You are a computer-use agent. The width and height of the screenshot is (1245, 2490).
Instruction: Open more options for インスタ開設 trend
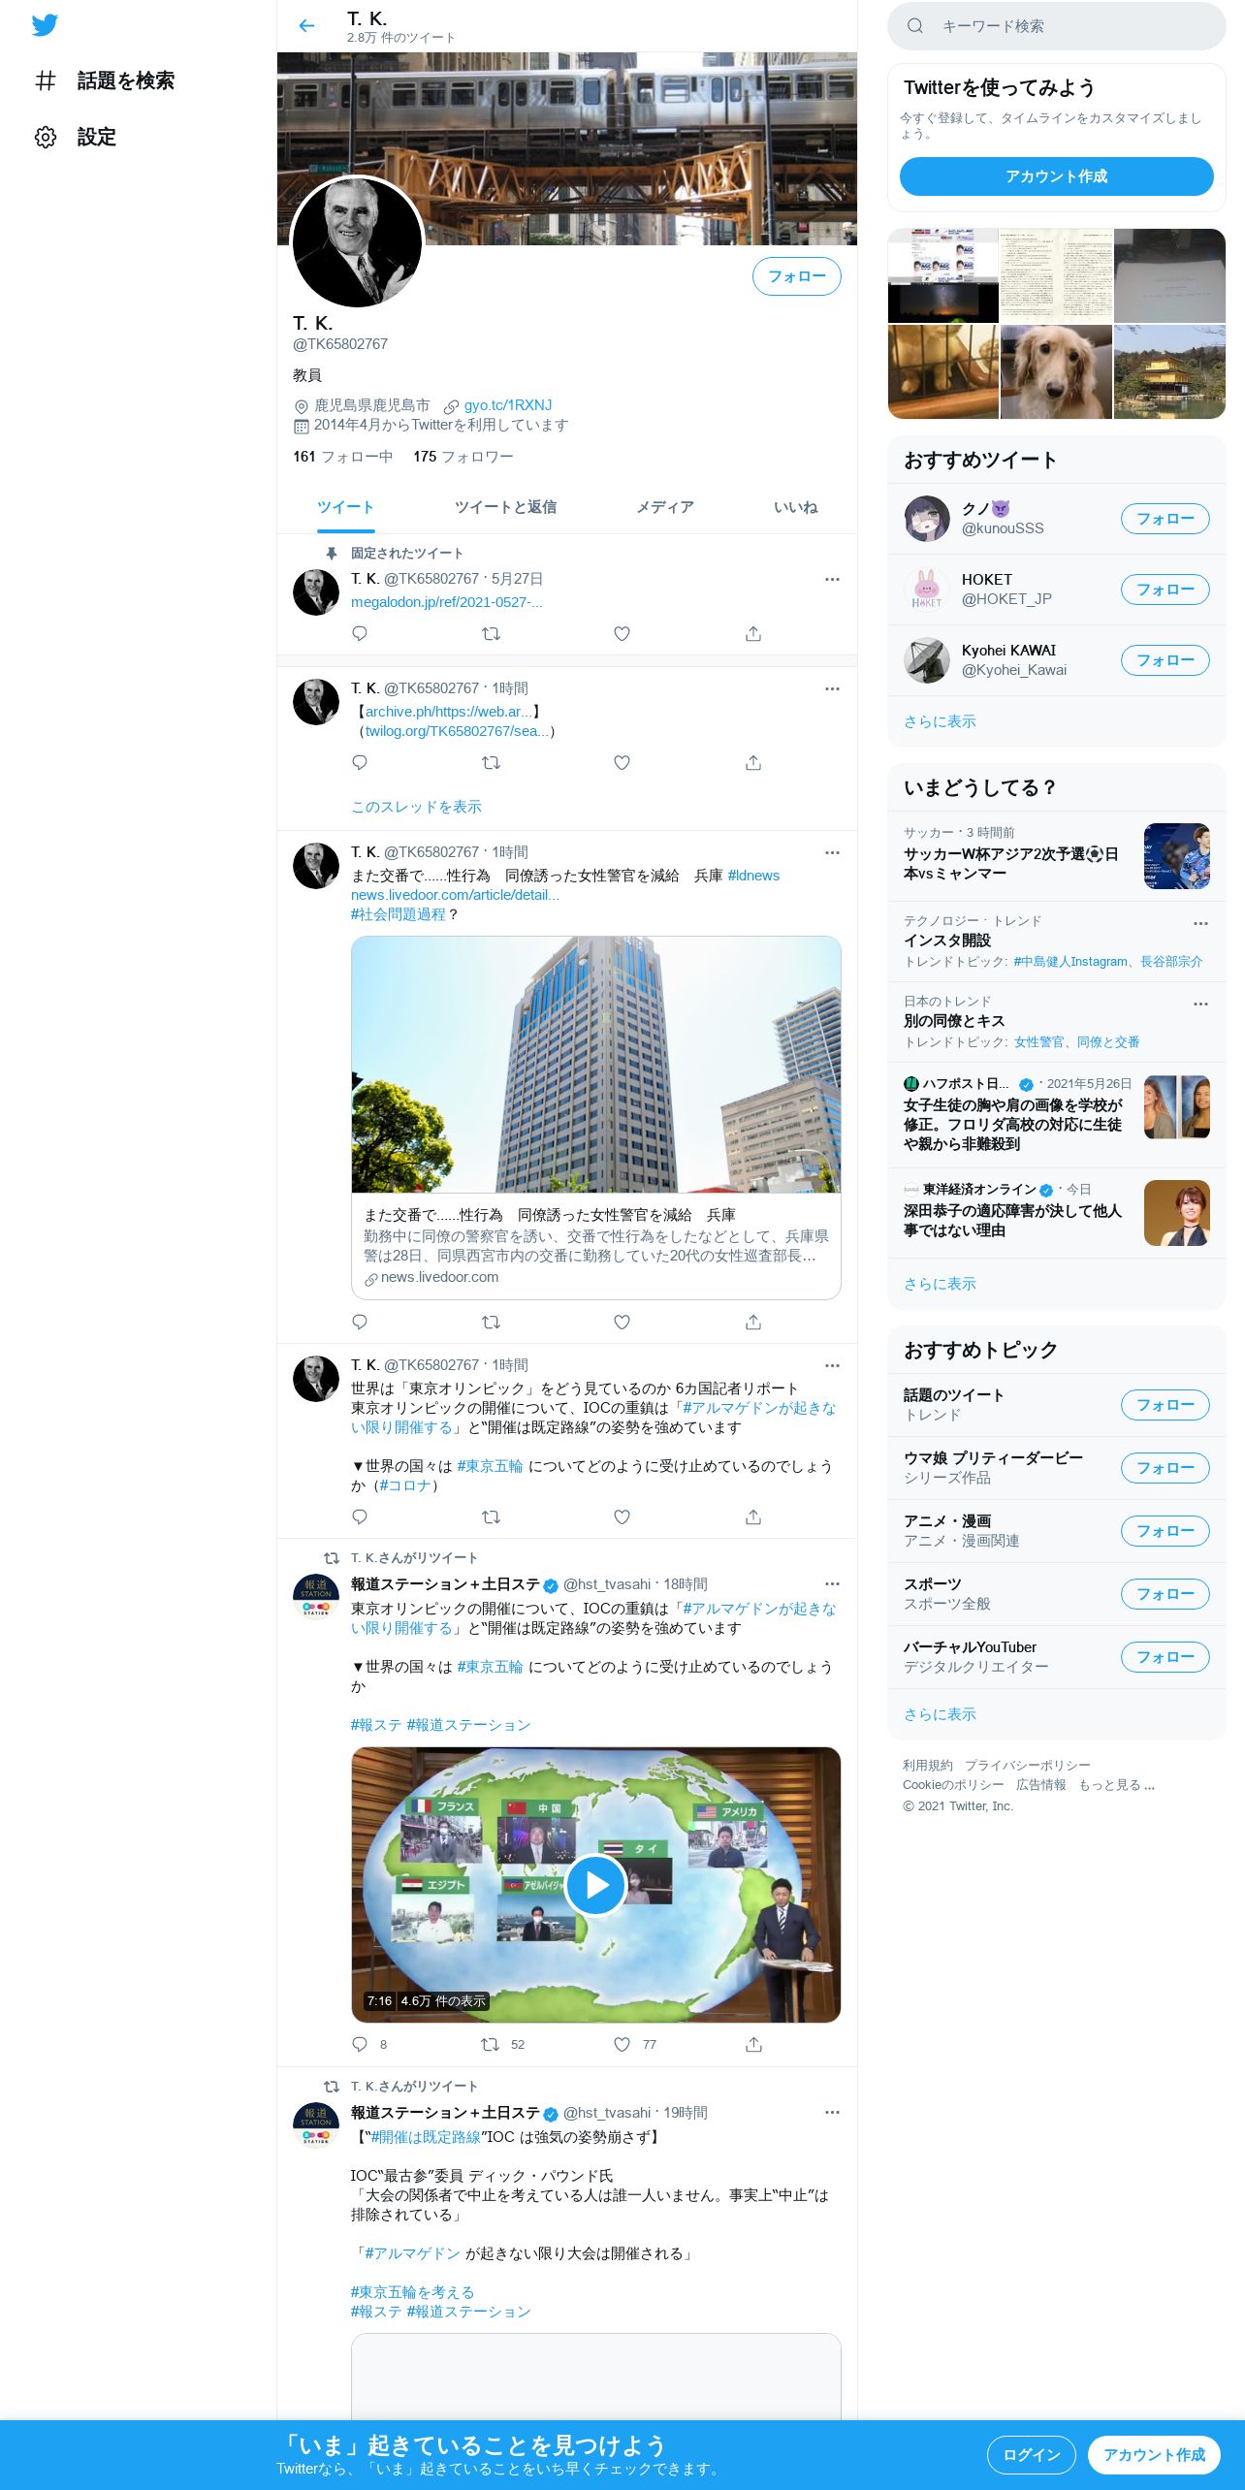1200,923
